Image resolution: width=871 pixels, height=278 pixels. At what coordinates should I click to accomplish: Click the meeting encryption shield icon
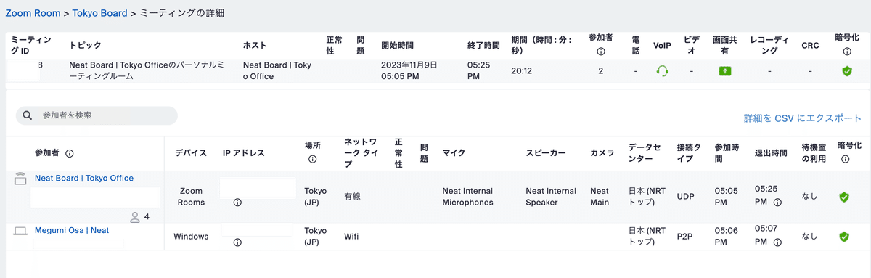pos(846,71)
